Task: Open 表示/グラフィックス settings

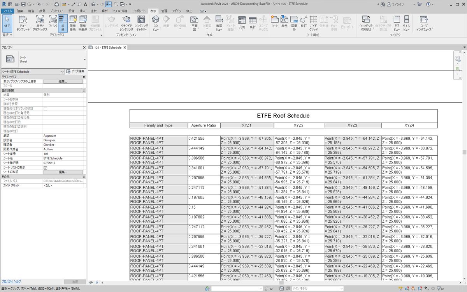Action: click(40, 23)
